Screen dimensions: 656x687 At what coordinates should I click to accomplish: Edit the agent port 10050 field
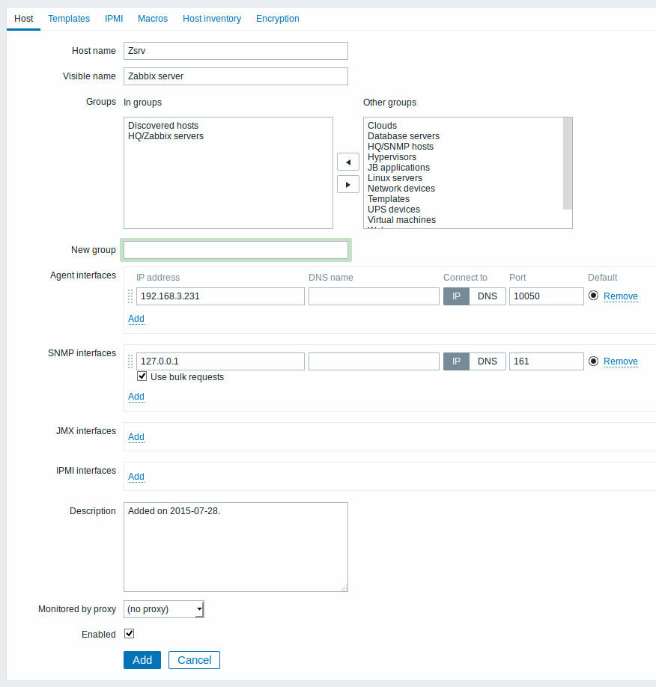[x=547, y=296]
